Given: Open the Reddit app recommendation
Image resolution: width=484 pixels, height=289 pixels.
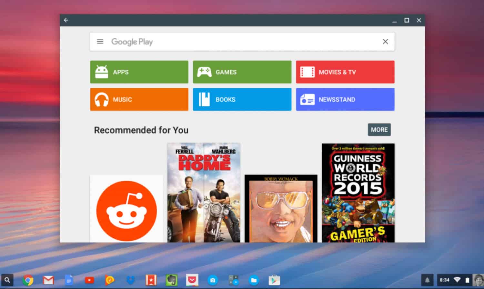Looking at the screenshot, I should tap(126, 209).
